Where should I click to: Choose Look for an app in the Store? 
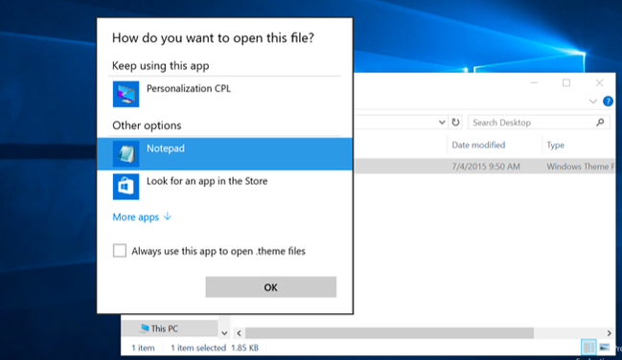(207, 181)
